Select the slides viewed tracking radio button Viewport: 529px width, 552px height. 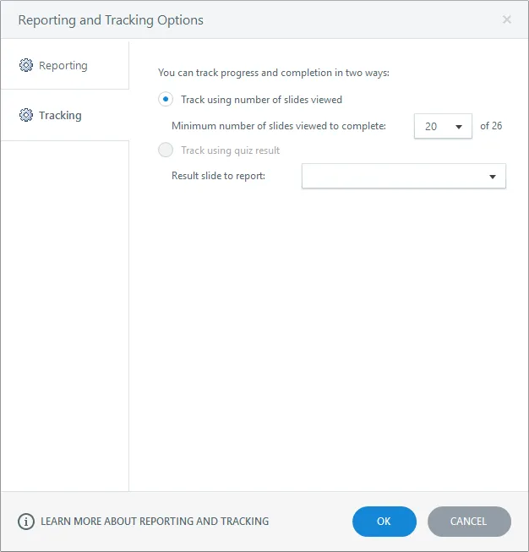click(166, 99)
